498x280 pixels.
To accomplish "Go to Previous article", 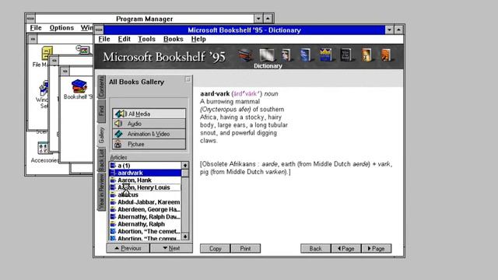I will [x=128, y=248].
